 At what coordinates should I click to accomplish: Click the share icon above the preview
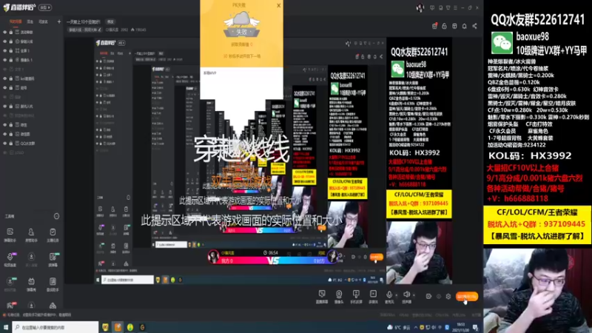(474, 26)
